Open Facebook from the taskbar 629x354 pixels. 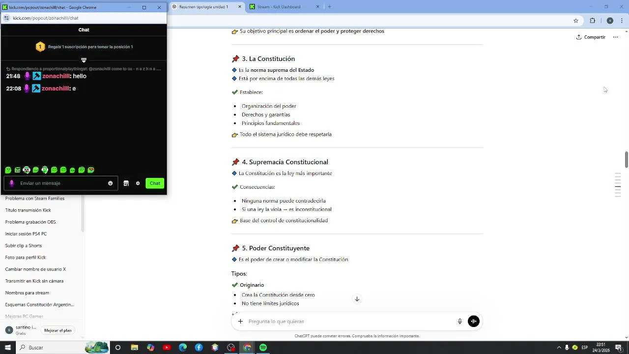coord(199,348)
